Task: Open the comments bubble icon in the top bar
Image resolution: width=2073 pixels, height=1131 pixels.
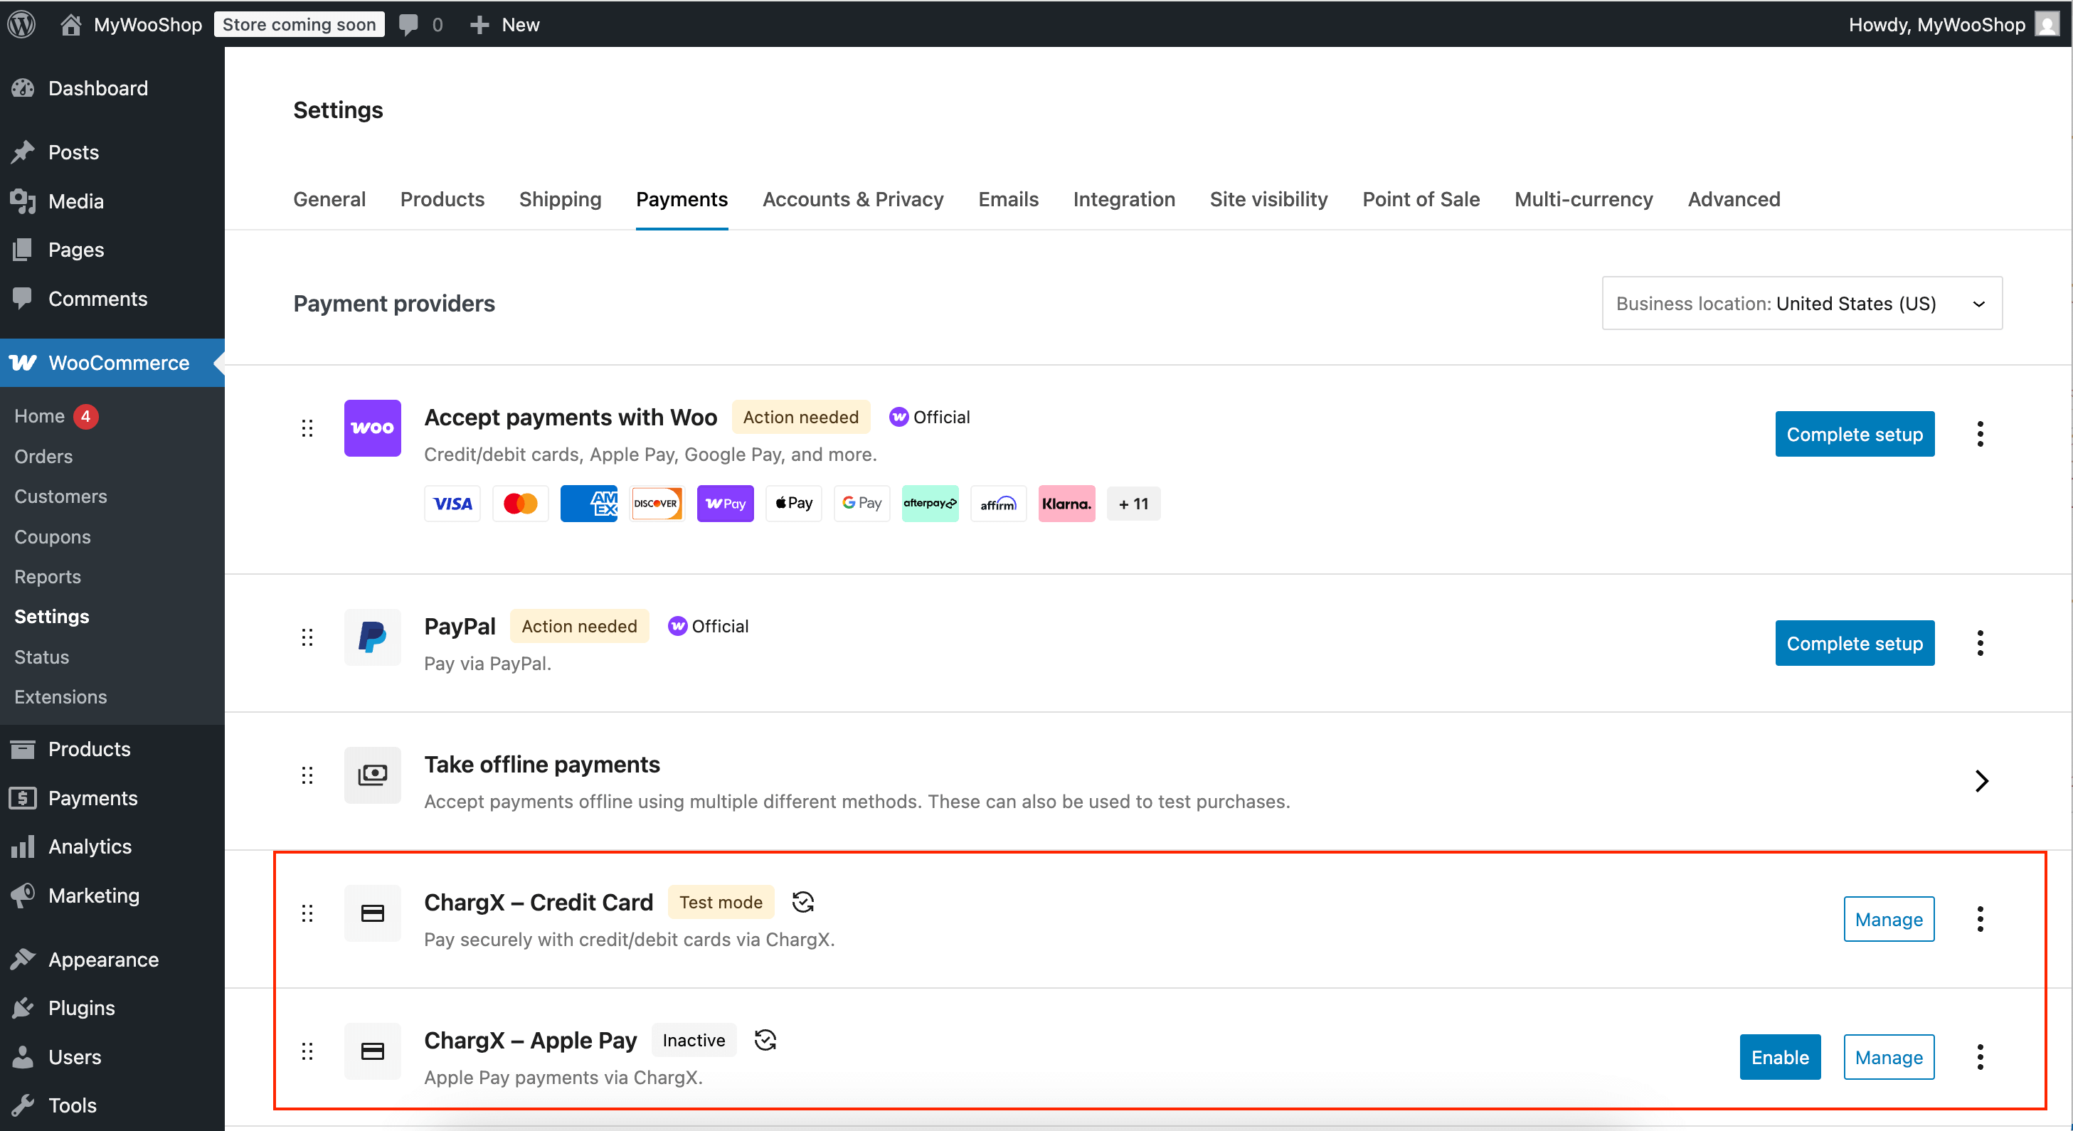Action: pyautogui.click(x=409, y=23)
